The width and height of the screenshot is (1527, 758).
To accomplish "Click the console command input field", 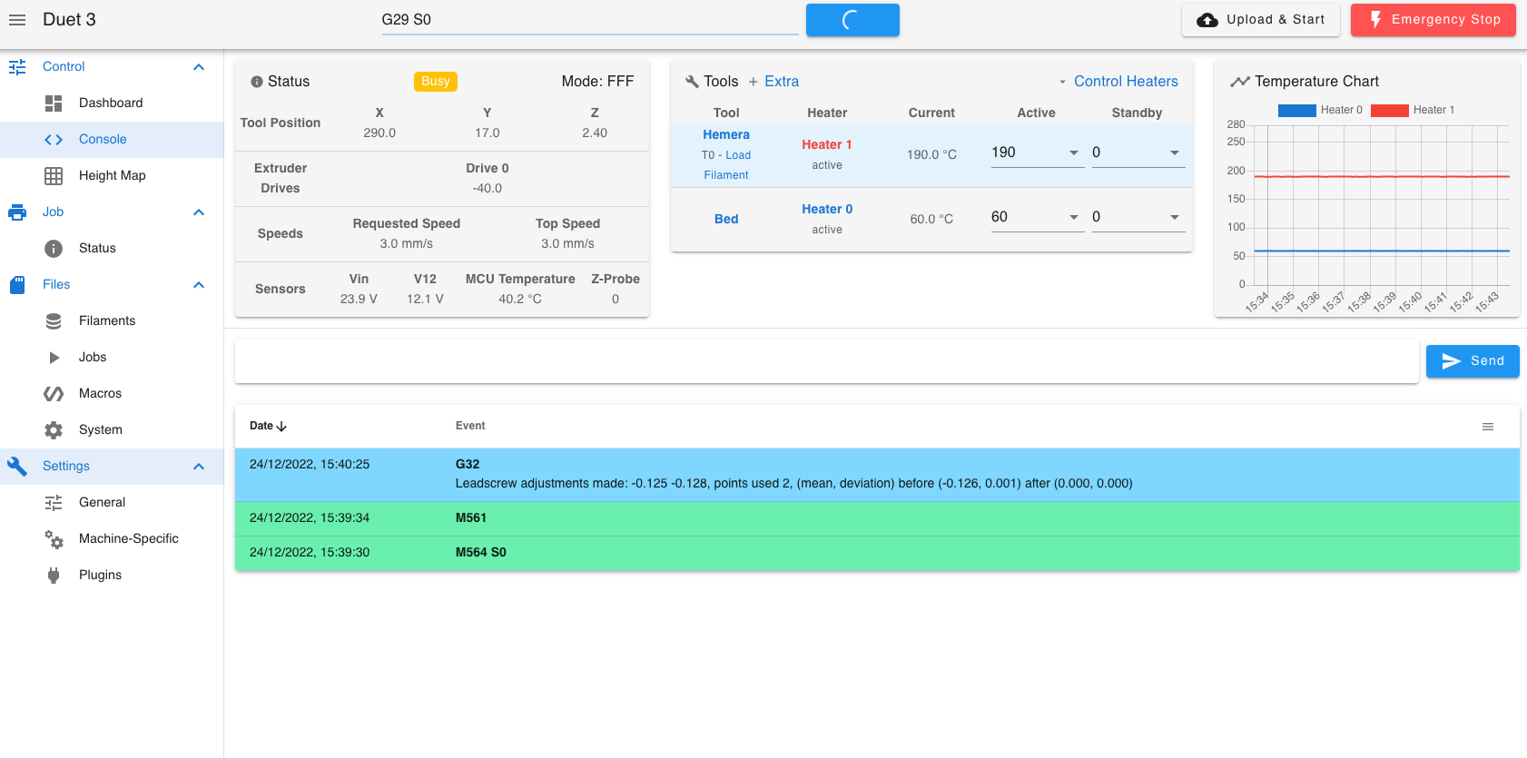I will point(827,361).
